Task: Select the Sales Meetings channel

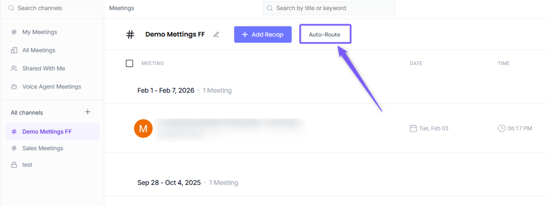Action: [x=42, y=148]
